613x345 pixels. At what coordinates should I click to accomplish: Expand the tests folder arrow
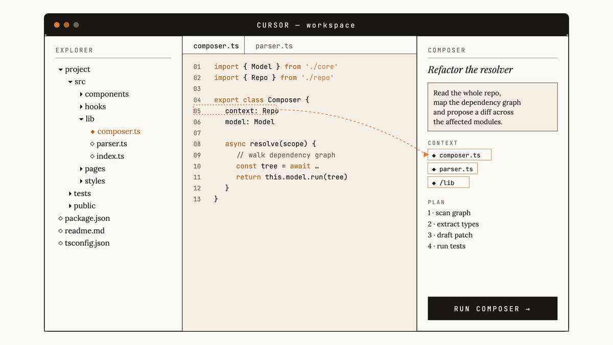(x=70, y=194)
